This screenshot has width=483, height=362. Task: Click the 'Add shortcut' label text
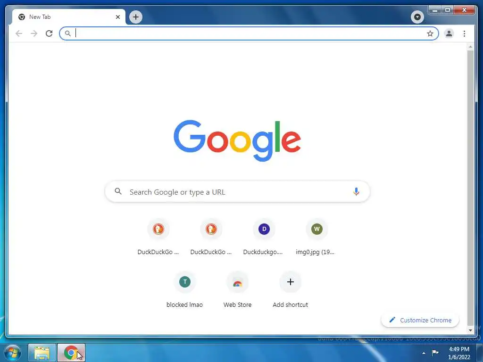tap(290, 305)
